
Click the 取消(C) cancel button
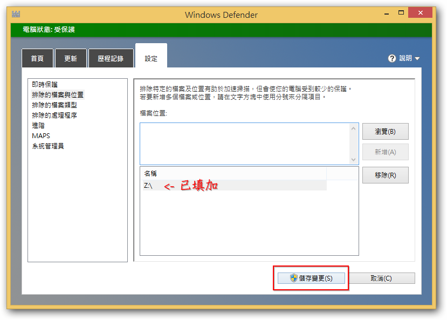click(x=381, y=278)
